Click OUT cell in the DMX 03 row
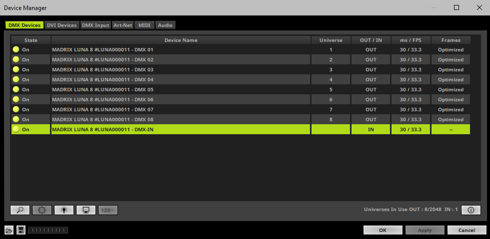The height and width of the screenshot is (239, 490). (371, 69)
